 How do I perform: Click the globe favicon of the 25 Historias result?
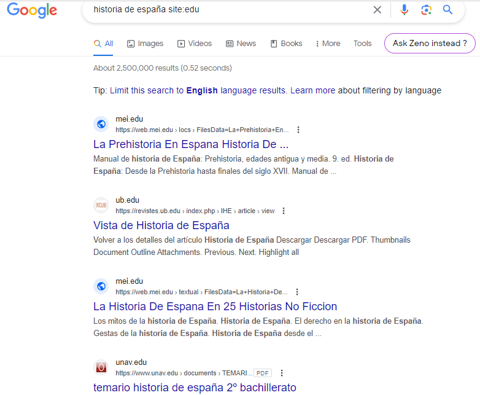coord(101,286)
